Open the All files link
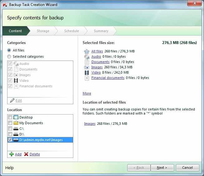This screenshot has height=176, width=204. pyautogui.click(x=97, y=51)
